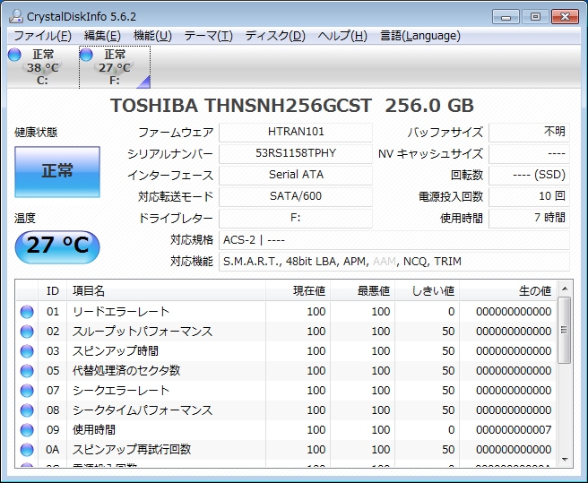The image size is (588, 483).
Task: Click status orb for スピンアップ時間 row
Action: tap(27, 351)
